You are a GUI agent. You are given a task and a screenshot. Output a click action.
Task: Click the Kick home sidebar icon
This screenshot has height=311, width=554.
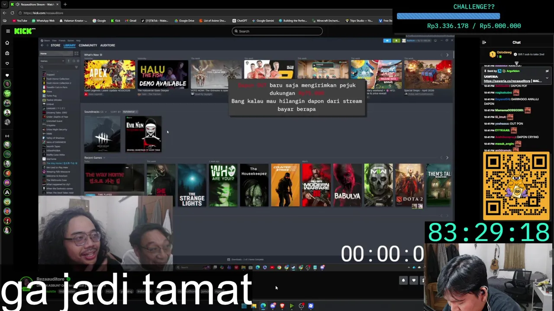tap(7, 43)
